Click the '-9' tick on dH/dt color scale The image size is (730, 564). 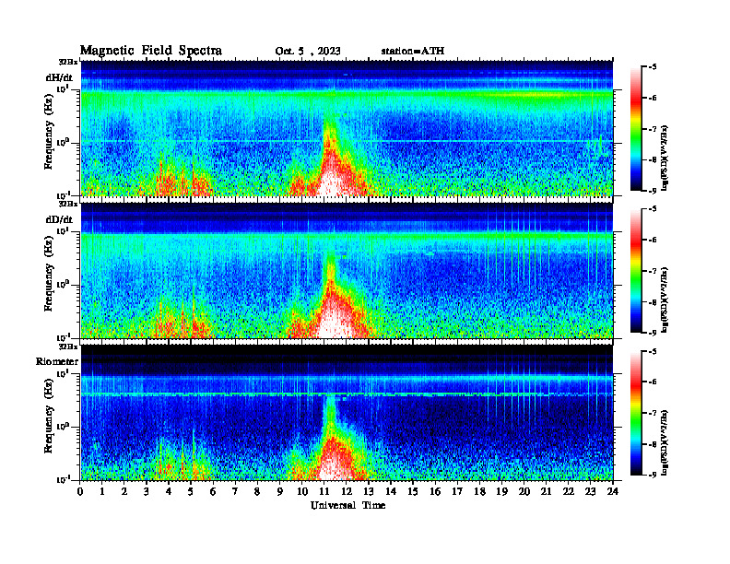point(653,191)
